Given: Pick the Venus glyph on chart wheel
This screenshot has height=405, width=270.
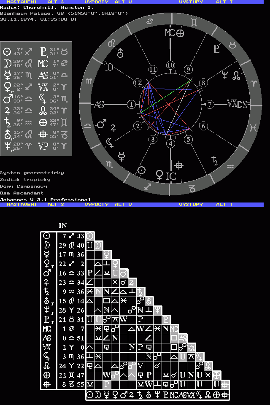Looking at the screenshot, I should [x=159, y=173].
